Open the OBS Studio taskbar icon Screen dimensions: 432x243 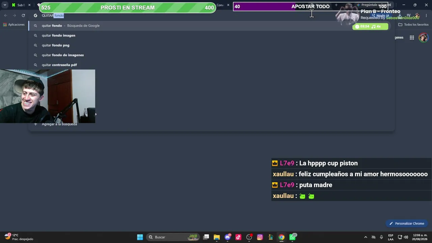(249, 237)
